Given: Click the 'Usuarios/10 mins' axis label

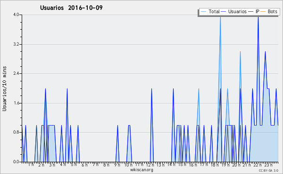Looking at the screenshot, I should (4, 89).
